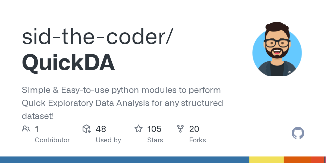Click the repository description text
326x163 pixels.
coord(122,103)
